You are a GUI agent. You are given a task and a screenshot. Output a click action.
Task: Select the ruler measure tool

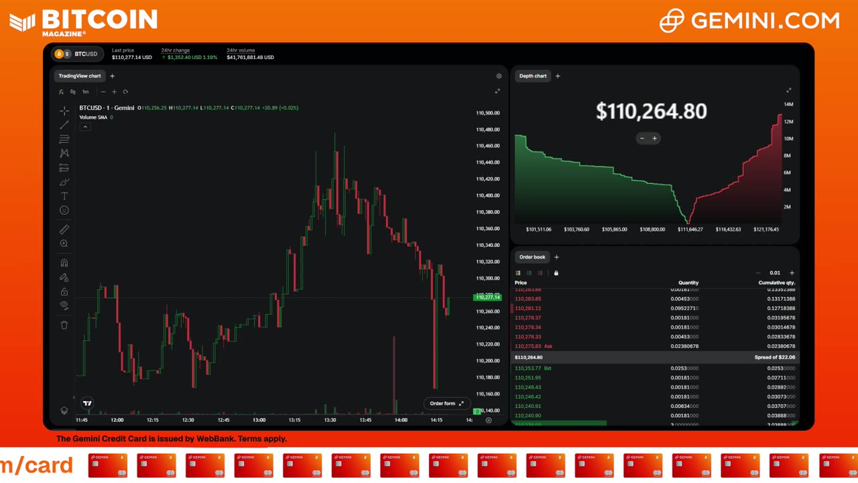[x=64, y=229]
